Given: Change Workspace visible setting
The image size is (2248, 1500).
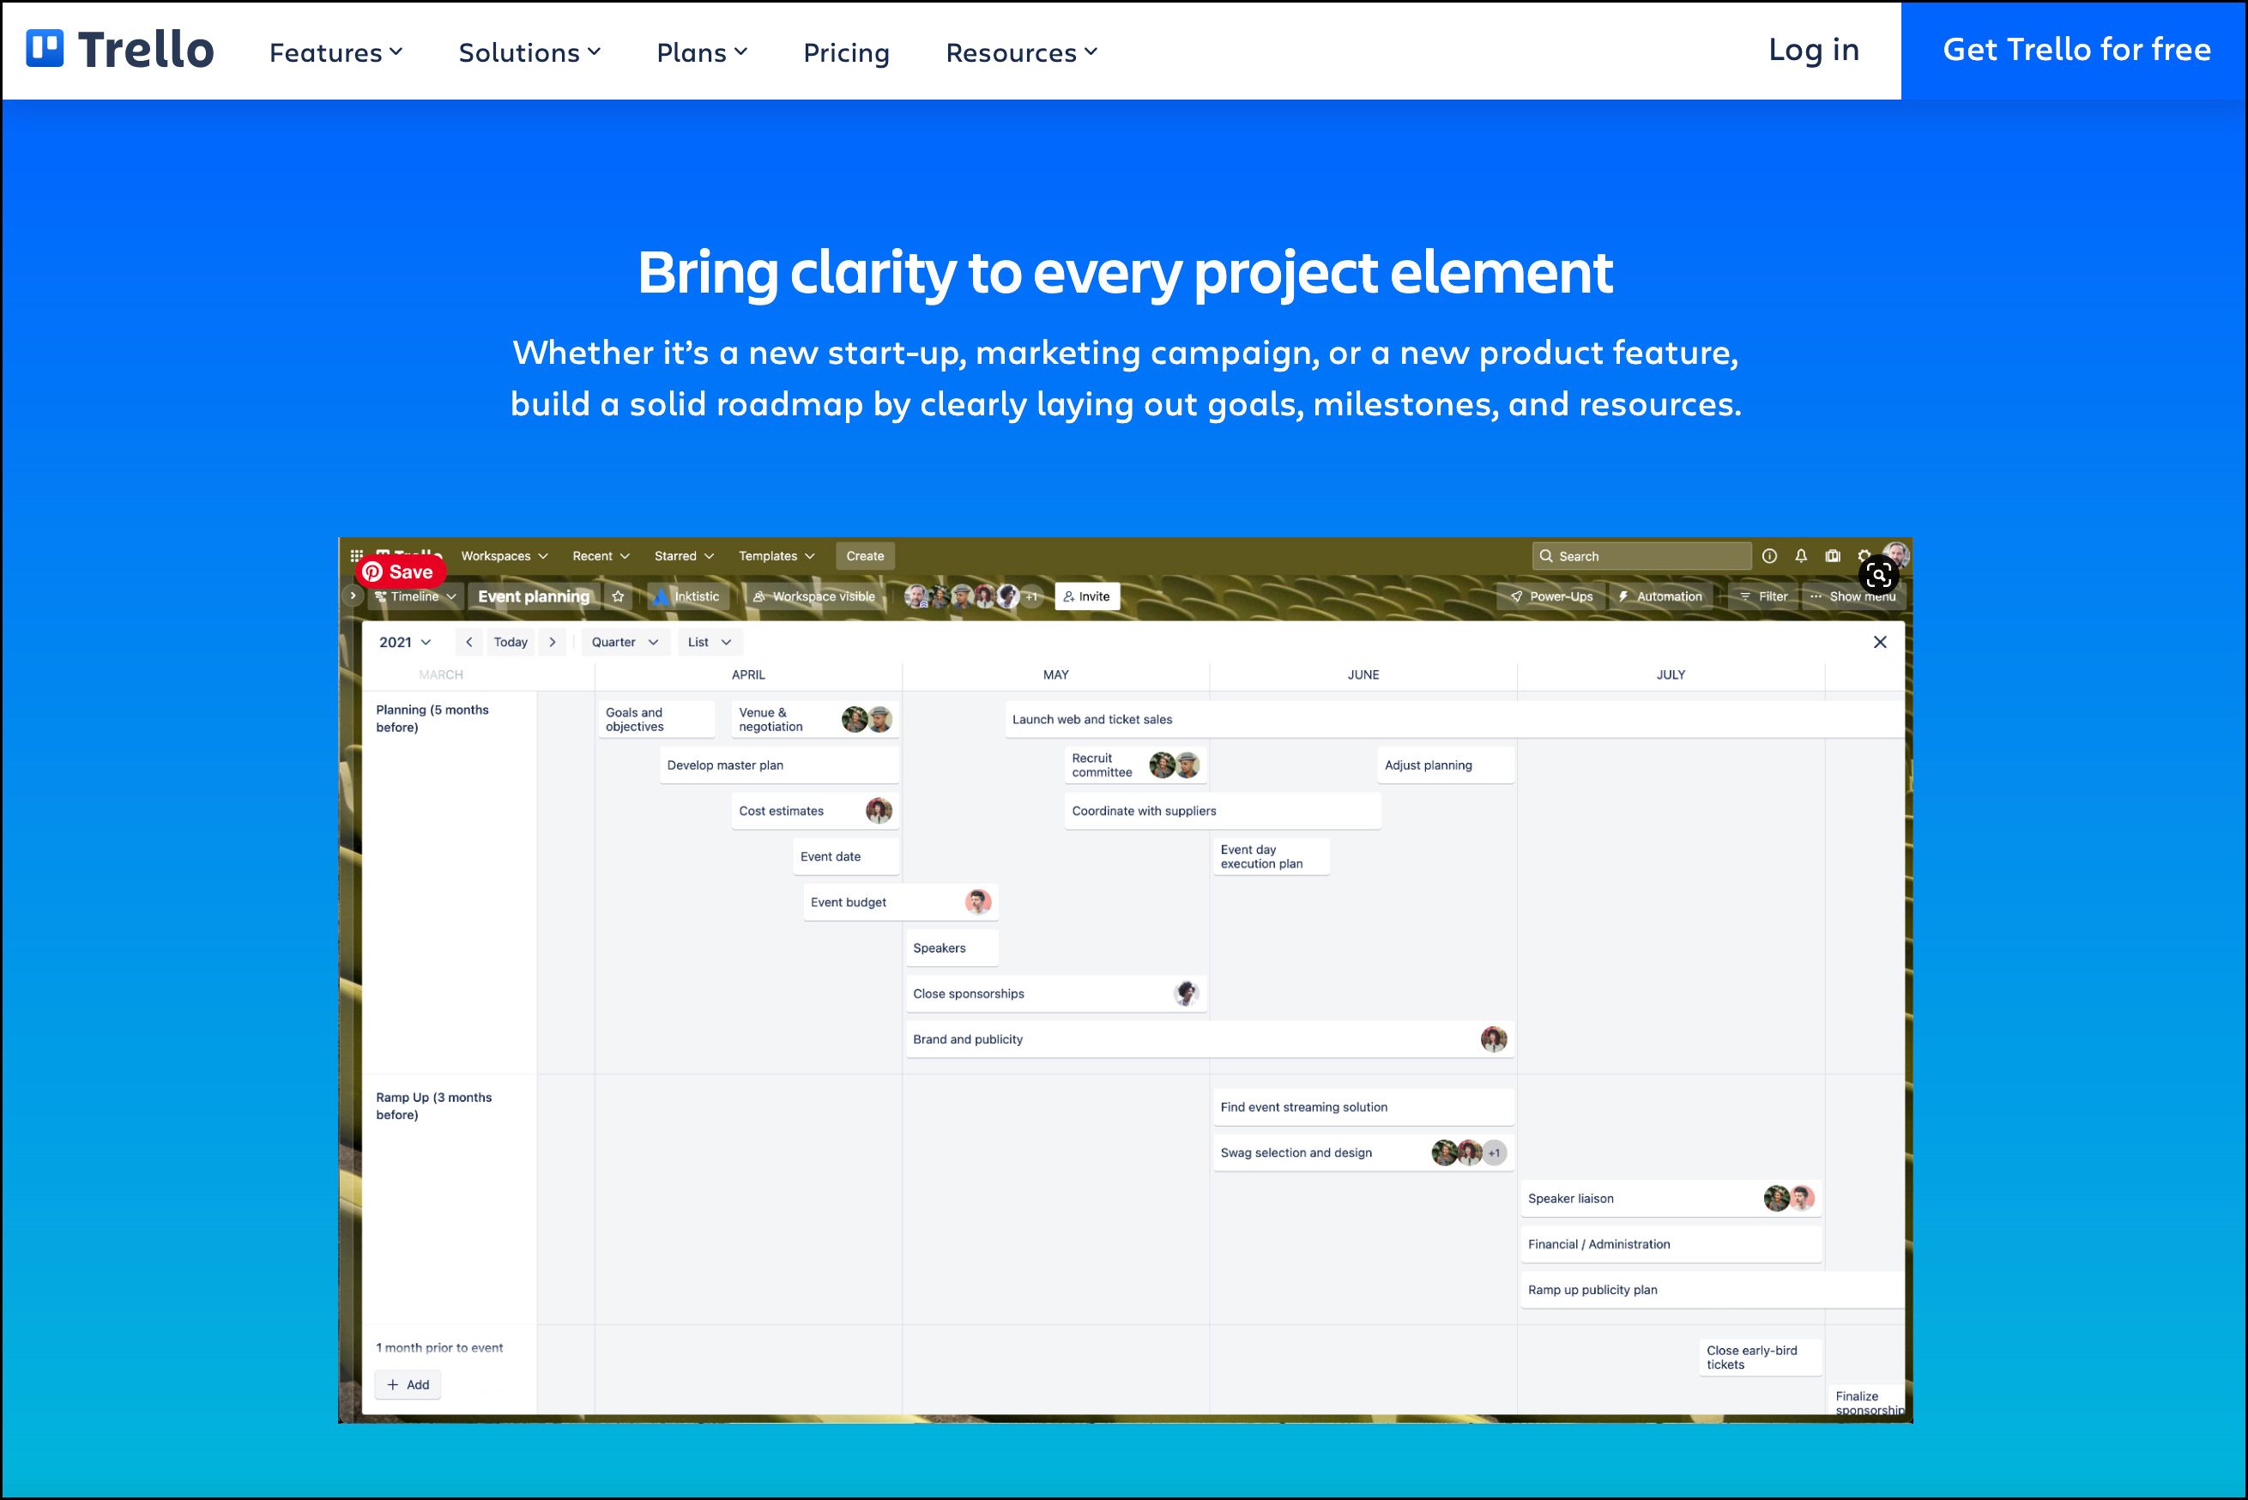Looking at the screenshot, I should pos(814,596).
